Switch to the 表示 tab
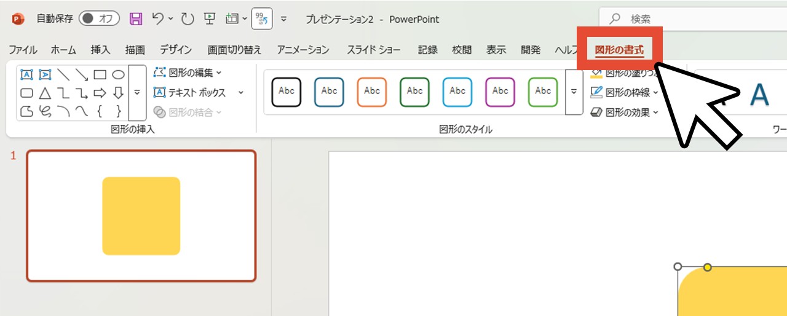Image resolution: width=787 pixels, height=316 pixels. click(x=496, y=50)
